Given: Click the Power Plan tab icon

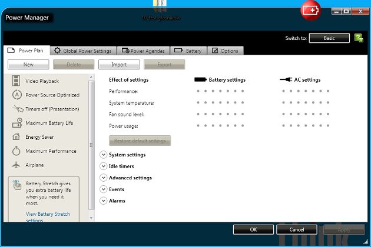Looking at the screenshot, I should pyautogui.click(x=11, y=50).
